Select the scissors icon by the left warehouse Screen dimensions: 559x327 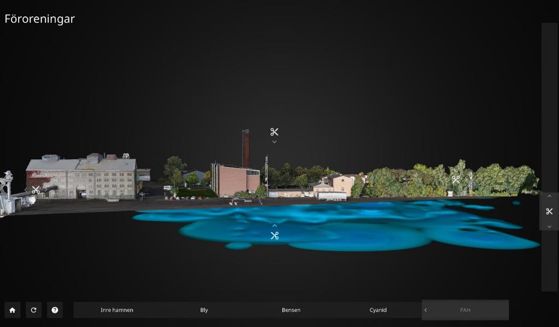[x=36, y=190]
